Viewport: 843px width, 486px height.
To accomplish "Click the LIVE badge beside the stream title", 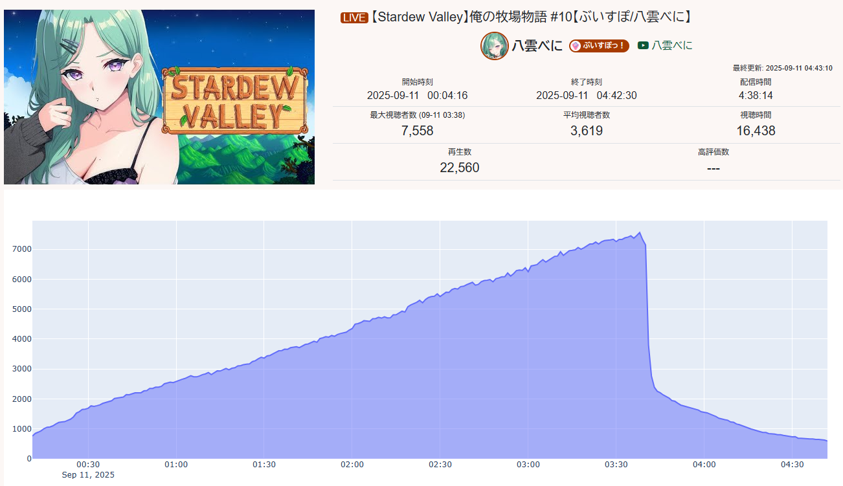I will click(x=354, y=17).
